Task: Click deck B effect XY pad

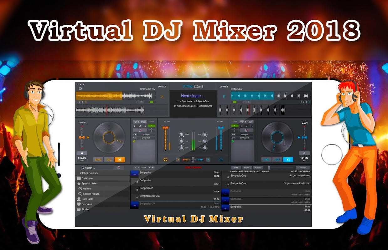Action: (x=242, y=151)
